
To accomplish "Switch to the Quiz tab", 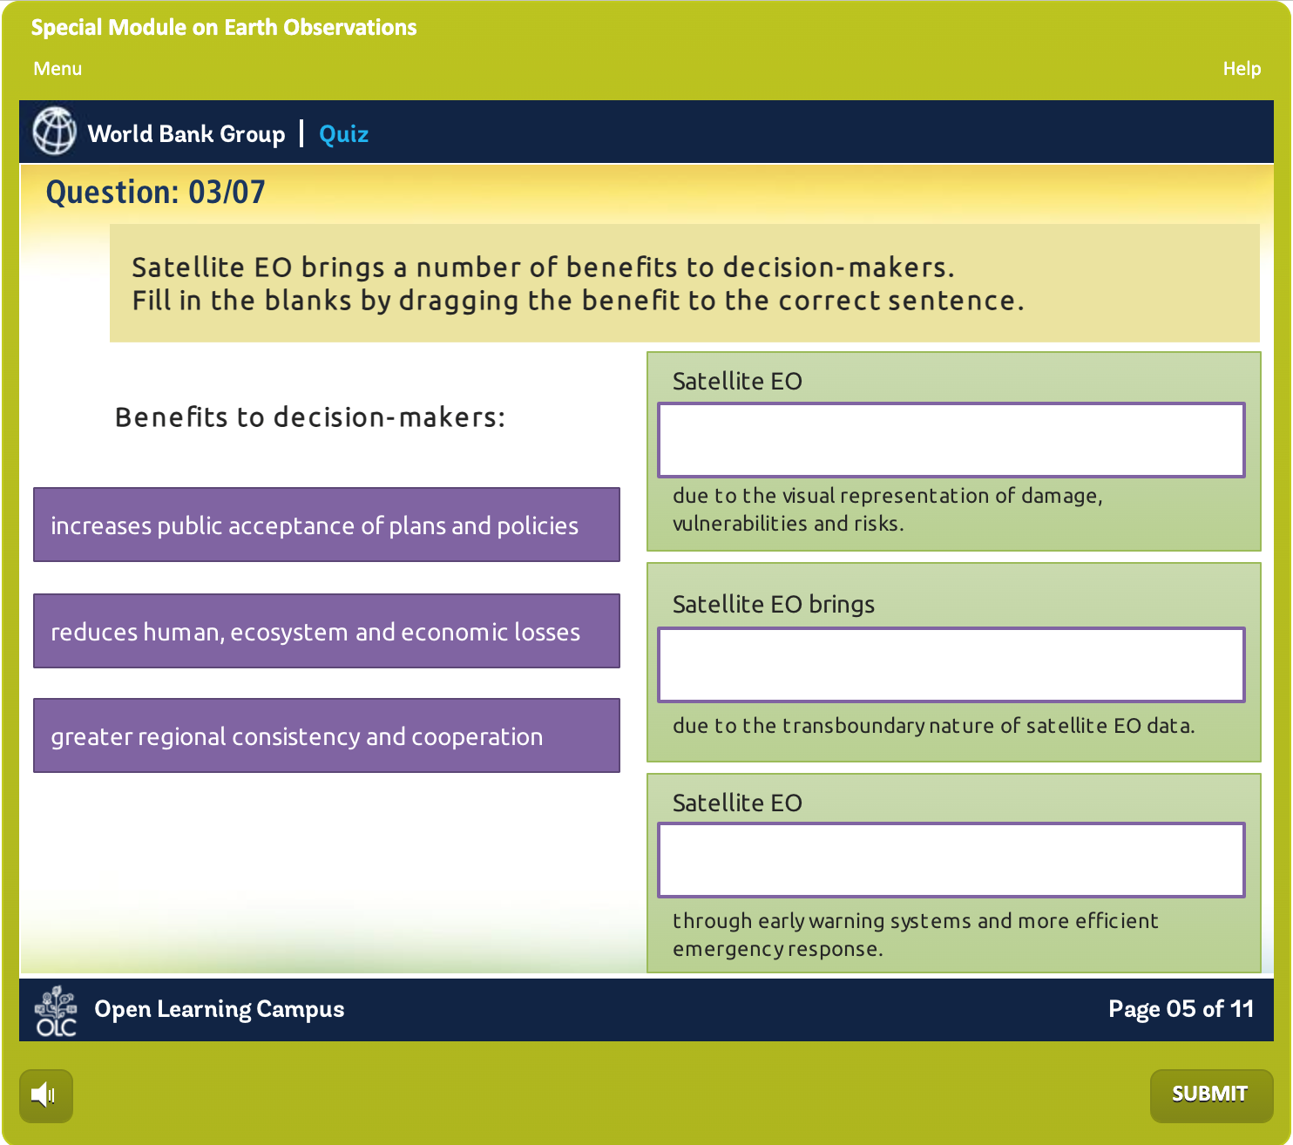I will 342,133.
